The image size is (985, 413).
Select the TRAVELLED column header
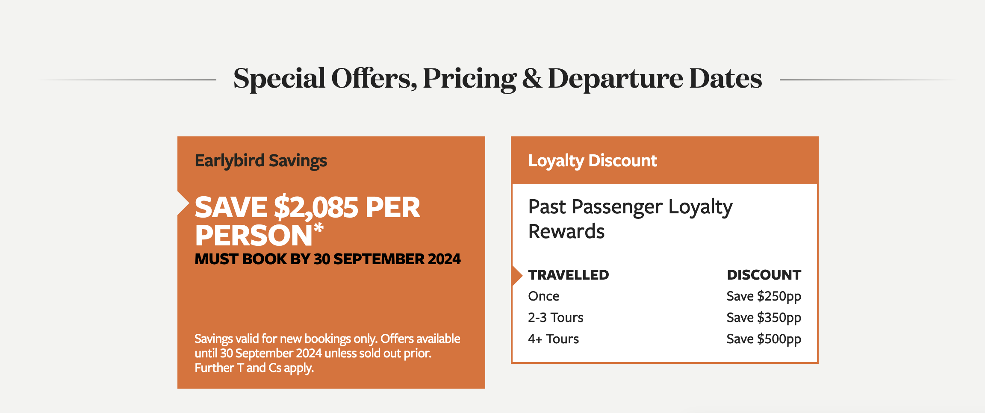pos(569,275)
